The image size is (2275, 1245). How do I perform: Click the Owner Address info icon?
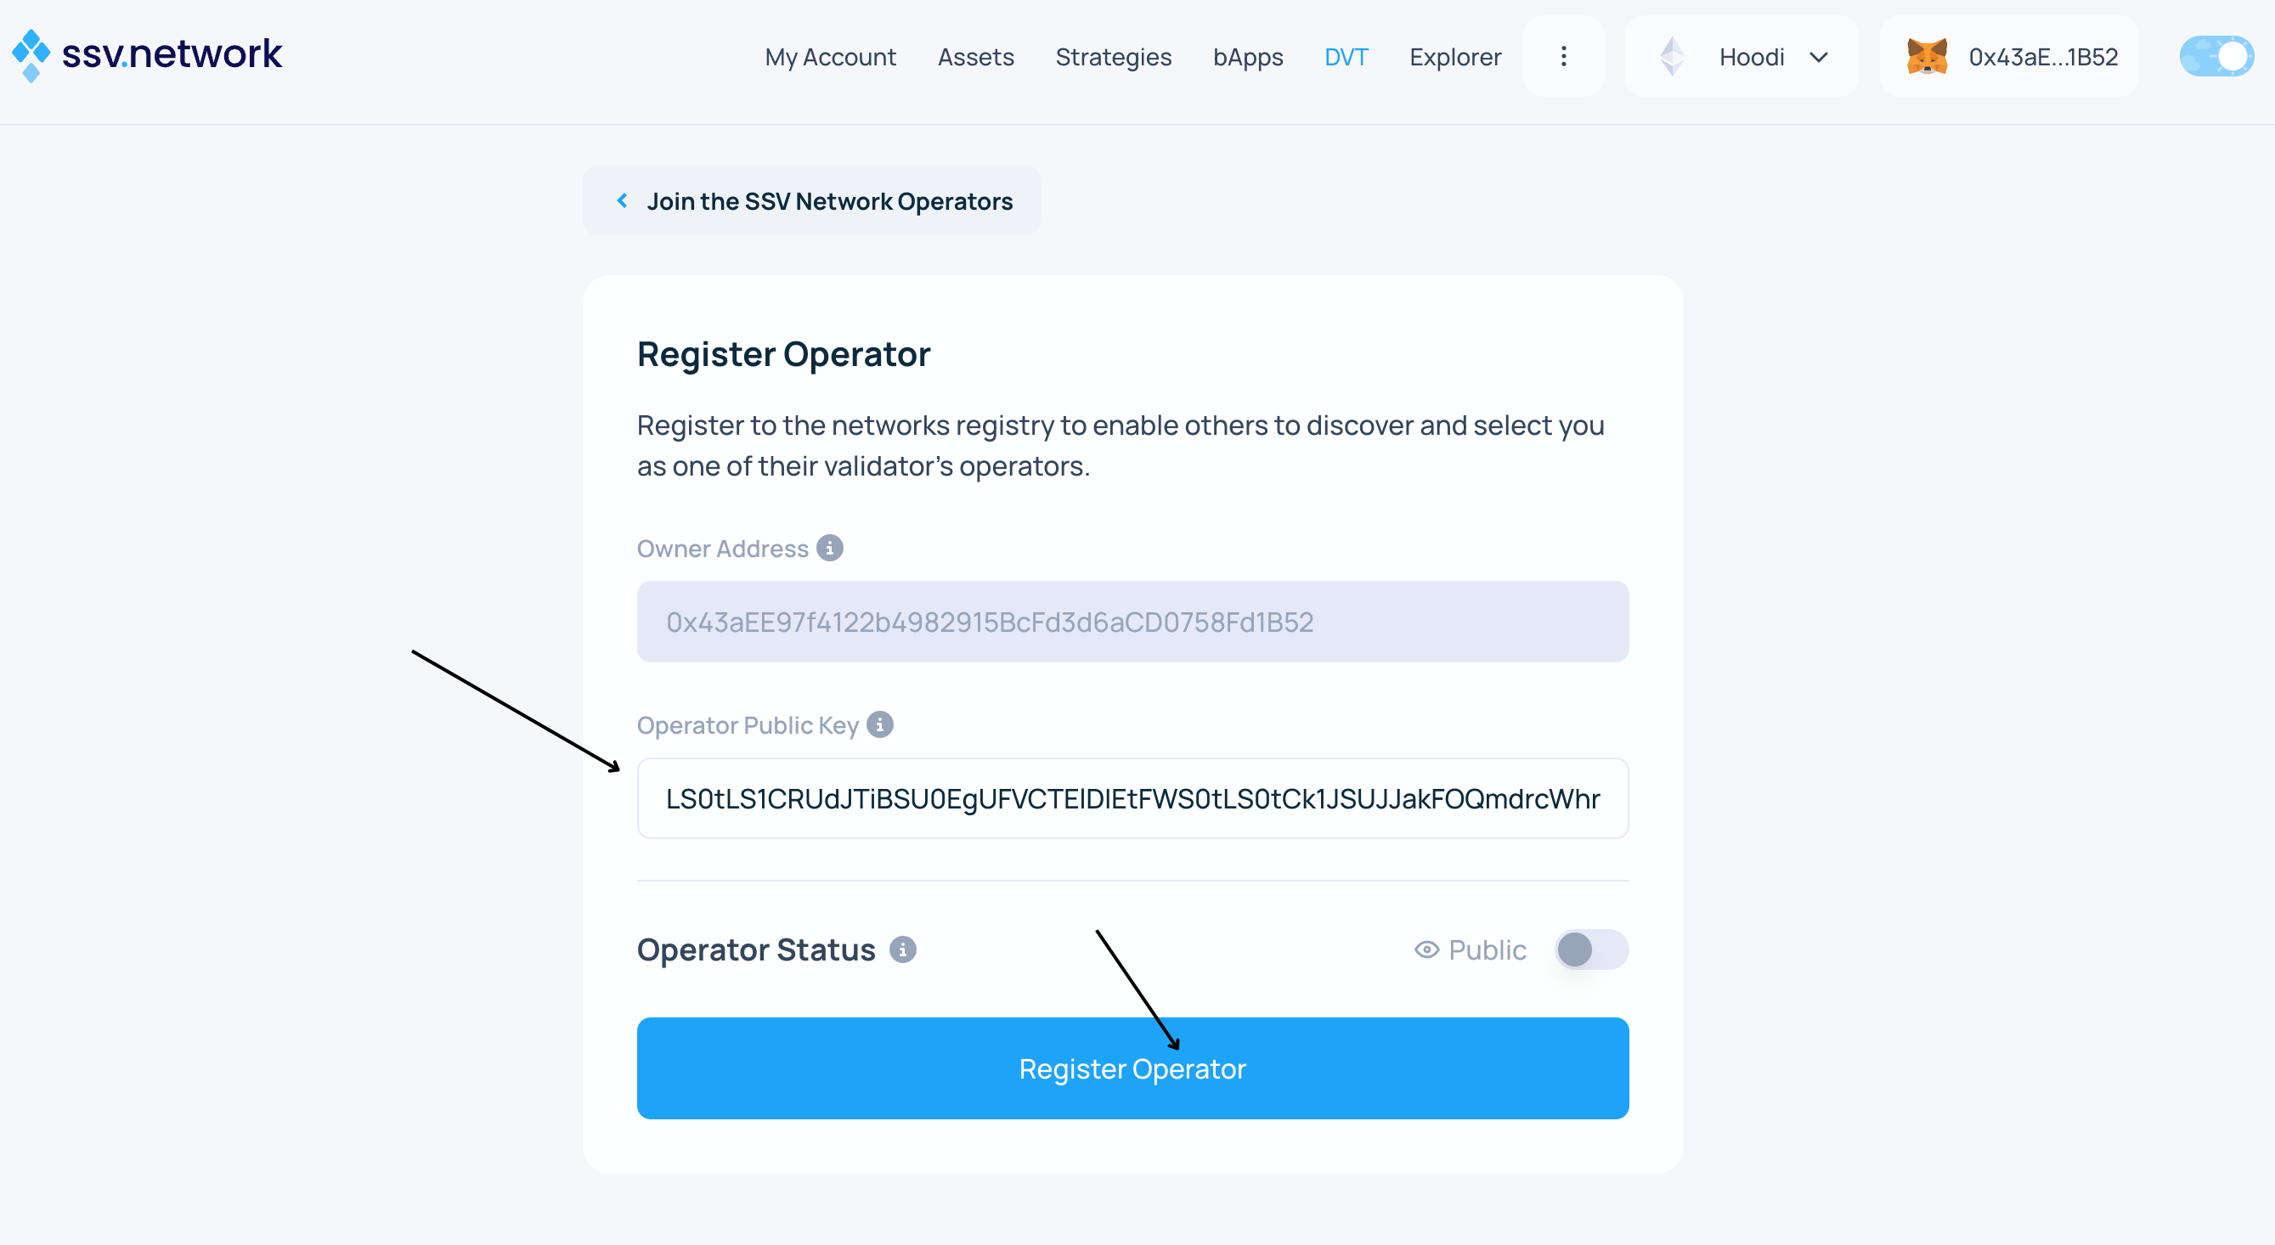829,549
